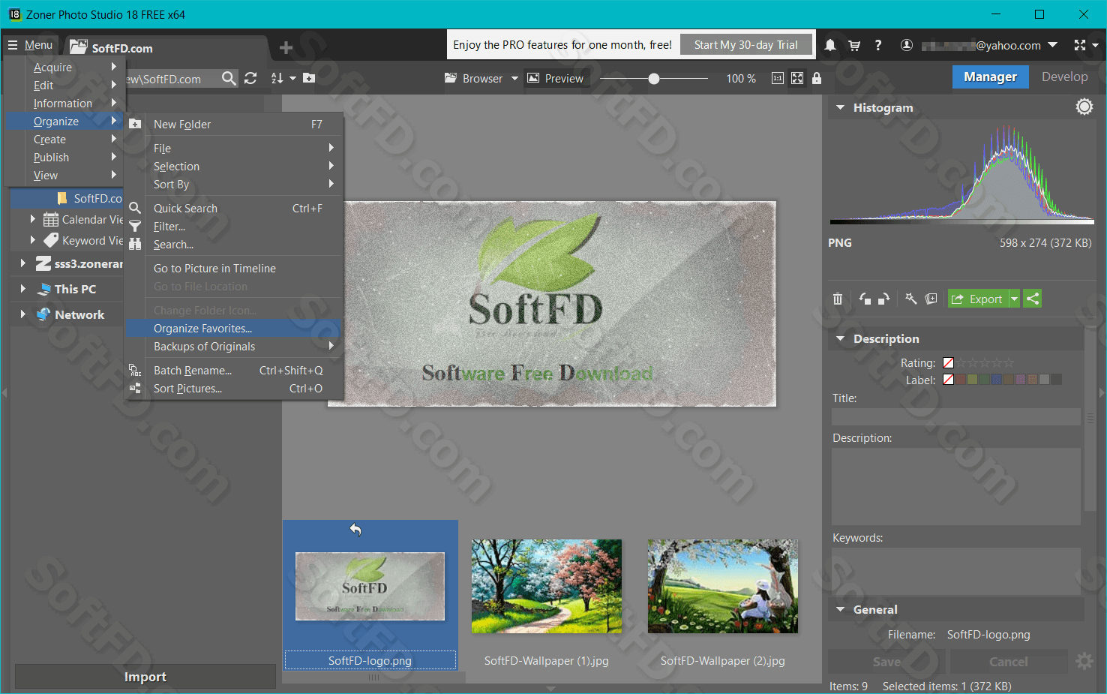
Task: Switch to Browser display mode
Action: tap(473, 78)
